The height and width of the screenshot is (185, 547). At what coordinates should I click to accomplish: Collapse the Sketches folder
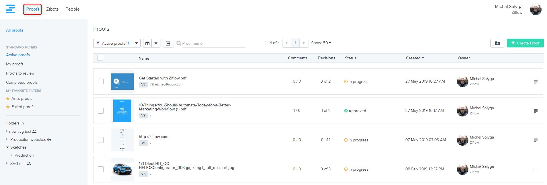(x=7, y=147)
